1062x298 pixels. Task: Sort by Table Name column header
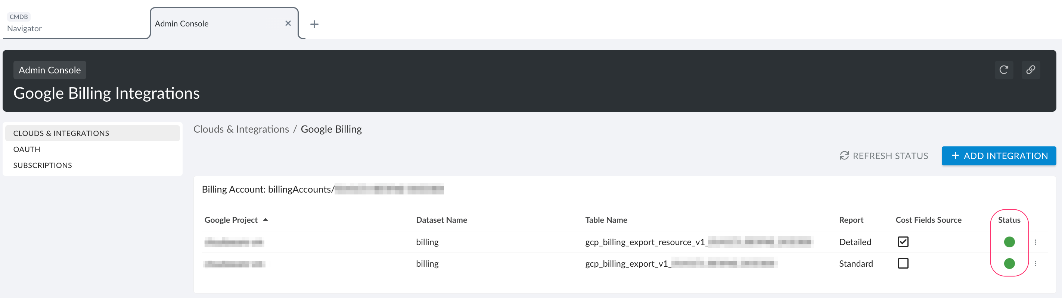tap(606, 220)
